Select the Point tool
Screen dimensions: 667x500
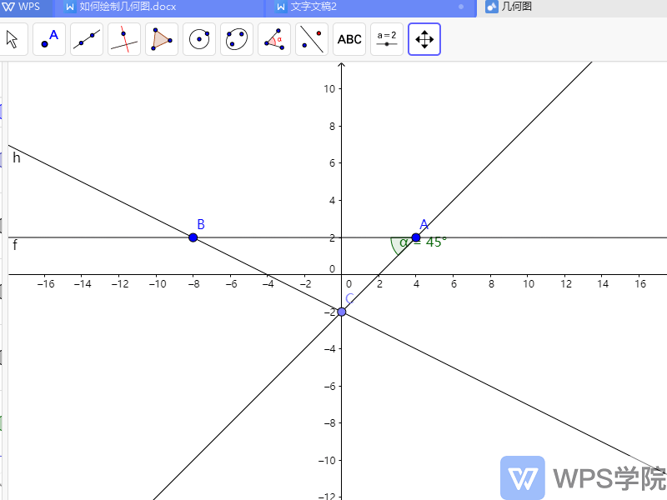coord(49,39)
